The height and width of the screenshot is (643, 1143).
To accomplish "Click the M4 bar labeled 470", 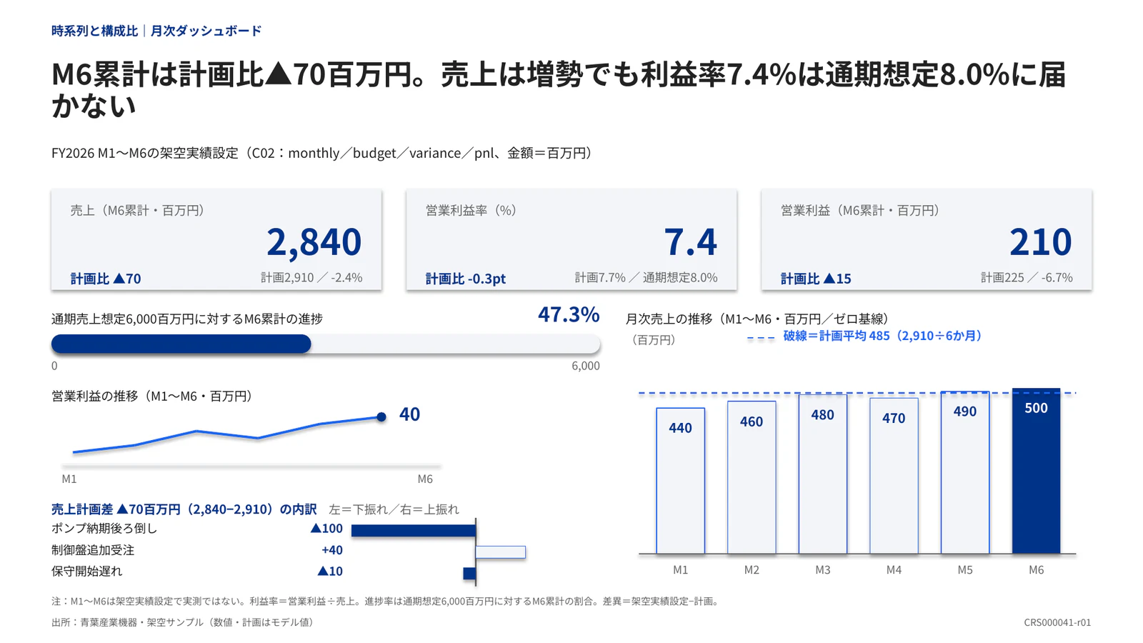I will click(894, 476).
